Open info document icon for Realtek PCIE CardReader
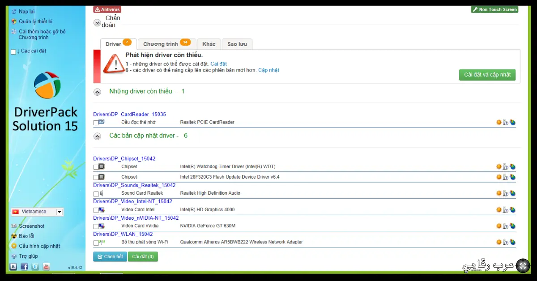 [x=506, y=122]
